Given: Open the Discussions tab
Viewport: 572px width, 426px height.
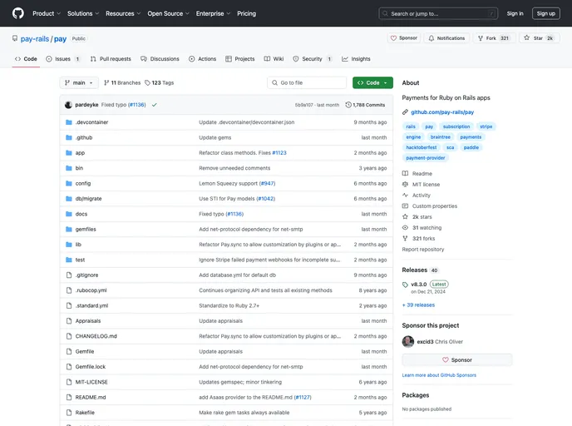Looking at the screenshot, I should tap(160, 59).
